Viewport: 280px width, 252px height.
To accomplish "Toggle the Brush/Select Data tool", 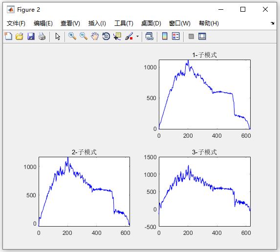I will (x=129, y=36).
